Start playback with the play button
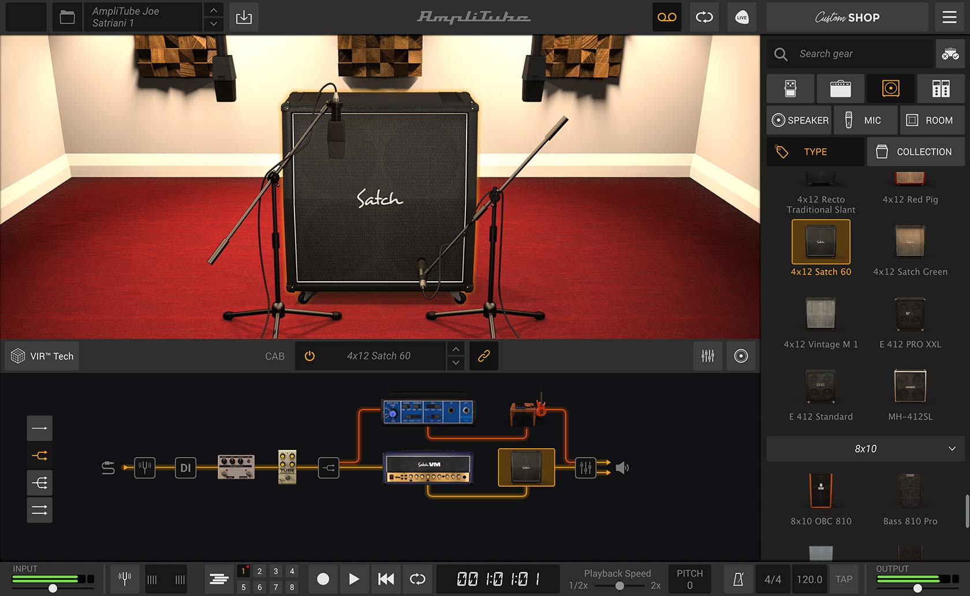This screenshot has height=596, width=970. pos(354,579)
